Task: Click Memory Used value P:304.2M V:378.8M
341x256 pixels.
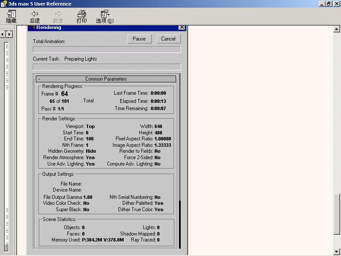Action: point(103,240)
